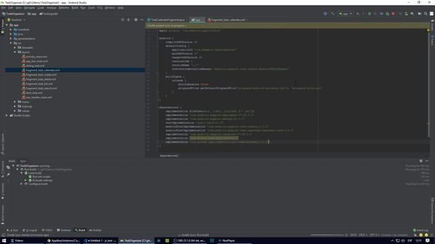Expand the manifests folder
This screenshot has width=435, height=244.
click(11, 29)
